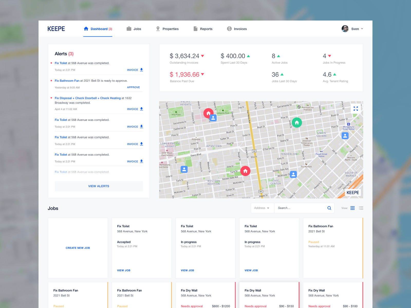Open the Jobs tab
Screen dimensions: 411x308
coord(134,29)
